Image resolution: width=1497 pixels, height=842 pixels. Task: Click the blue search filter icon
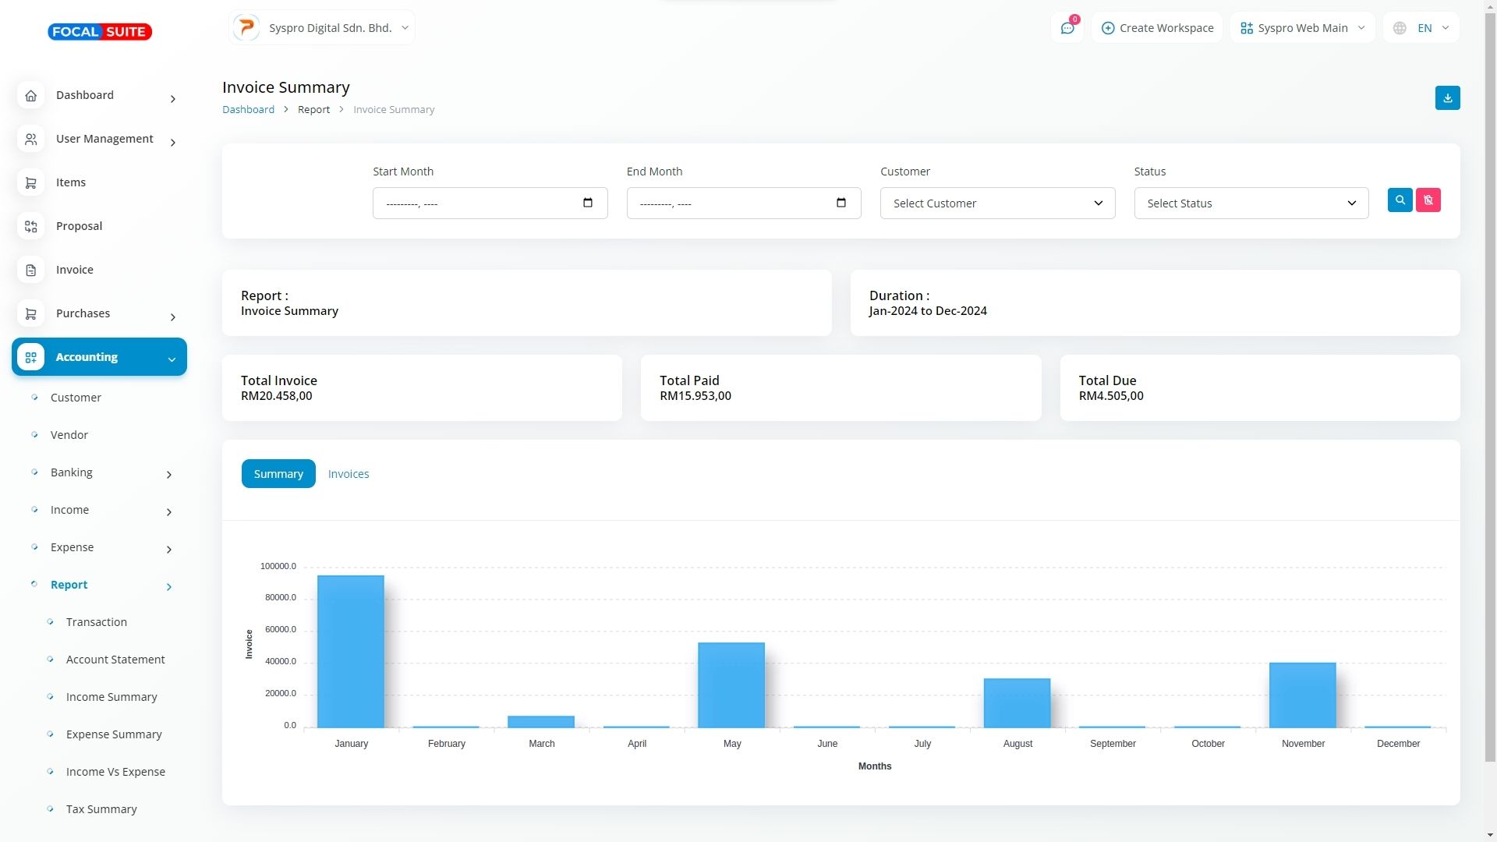click(1400, 200)
